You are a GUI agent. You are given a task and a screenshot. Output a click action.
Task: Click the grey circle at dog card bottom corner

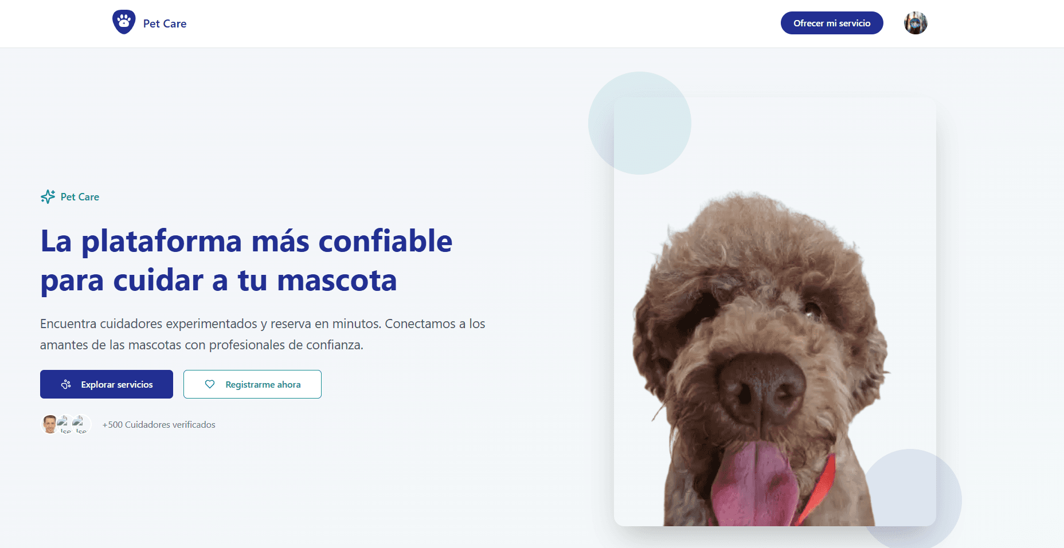click(x=910, y=499)
